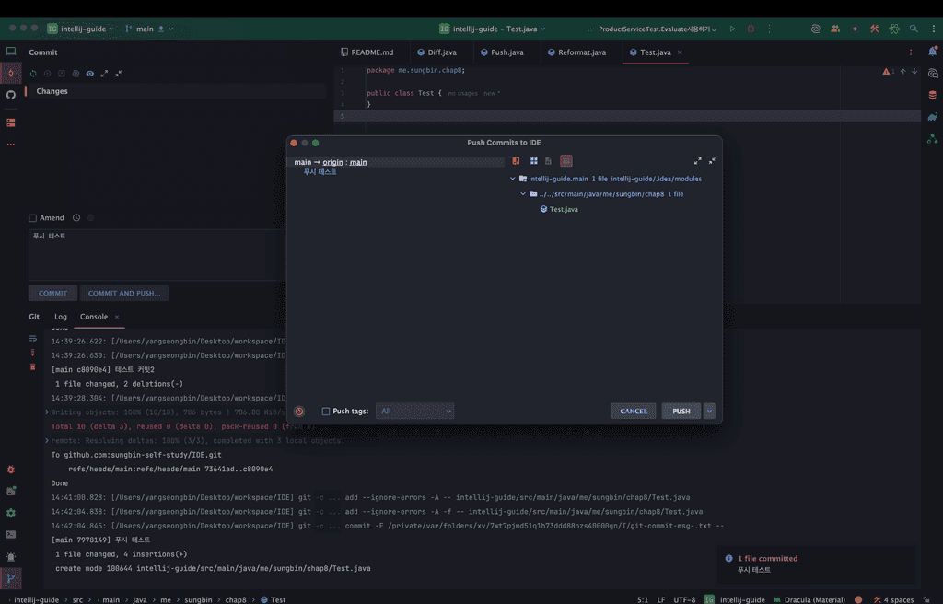The image size is (943, 604).
Task: Click the COMMIT AND PUSH button
Action: [x=123, y=294]
